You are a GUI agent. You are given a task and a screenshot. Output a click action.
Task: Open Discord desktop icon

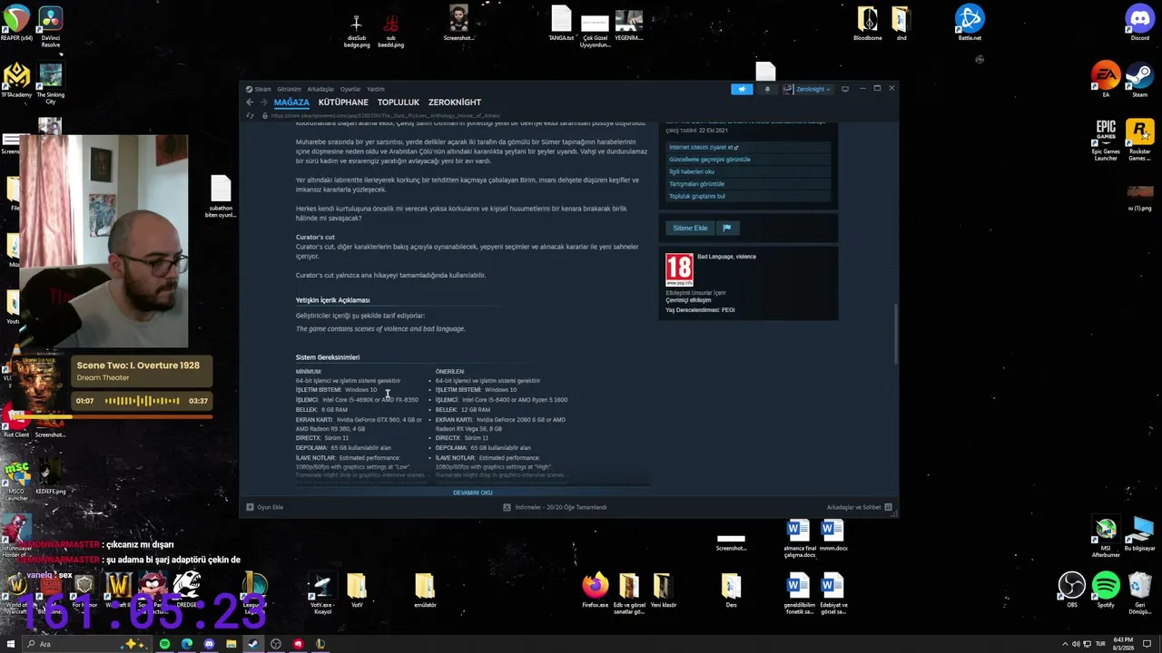(x=1139, y=24)
